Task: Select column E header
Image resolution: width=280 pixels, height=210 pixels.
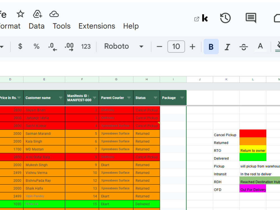Action: (x=44, y=79)
